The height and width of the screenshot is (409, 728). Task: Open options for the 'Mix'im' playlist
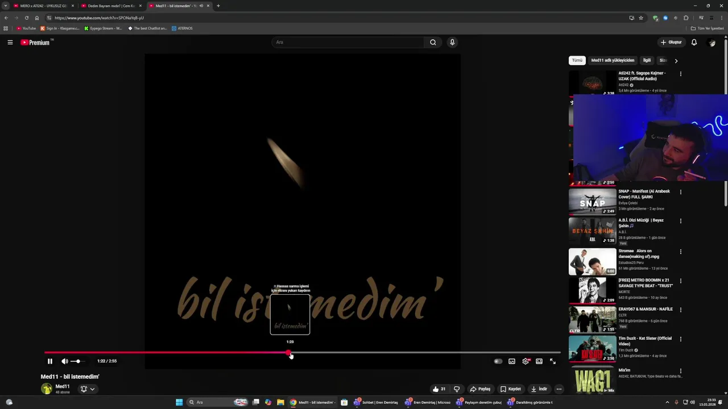coord(680,371)
